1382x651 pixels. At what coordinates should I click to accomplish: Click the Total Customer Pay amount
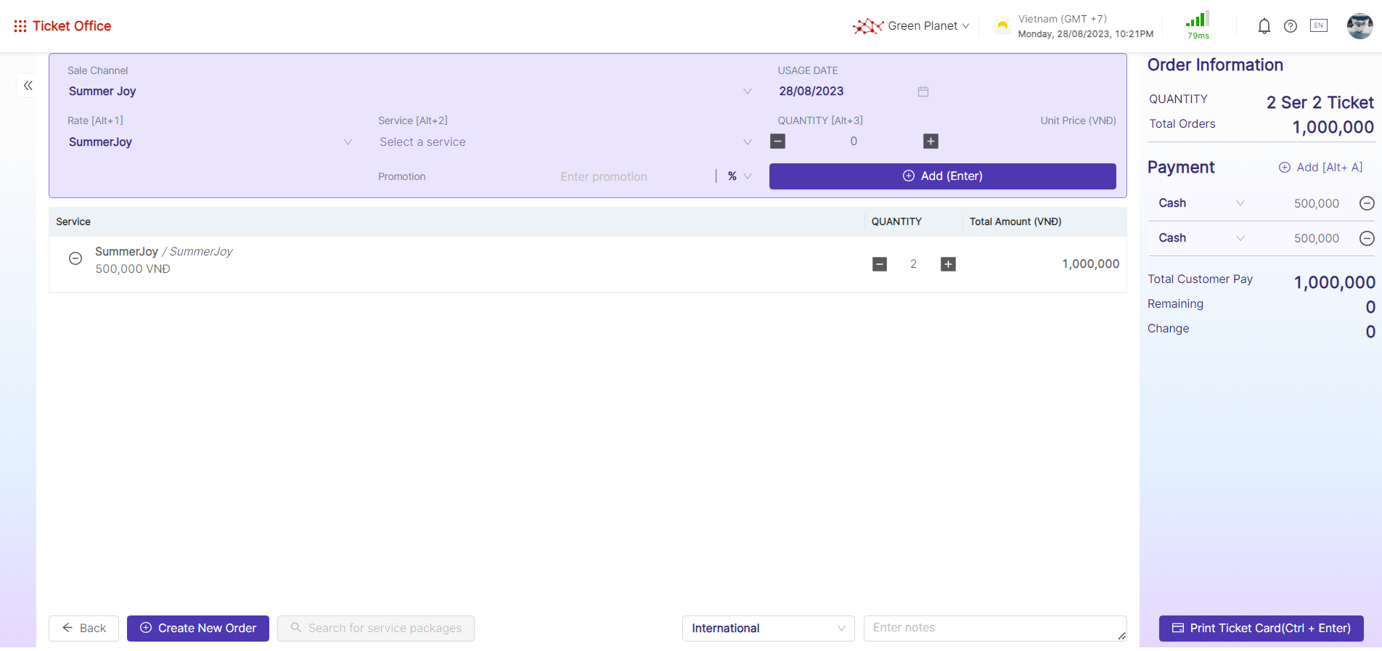1335,282
